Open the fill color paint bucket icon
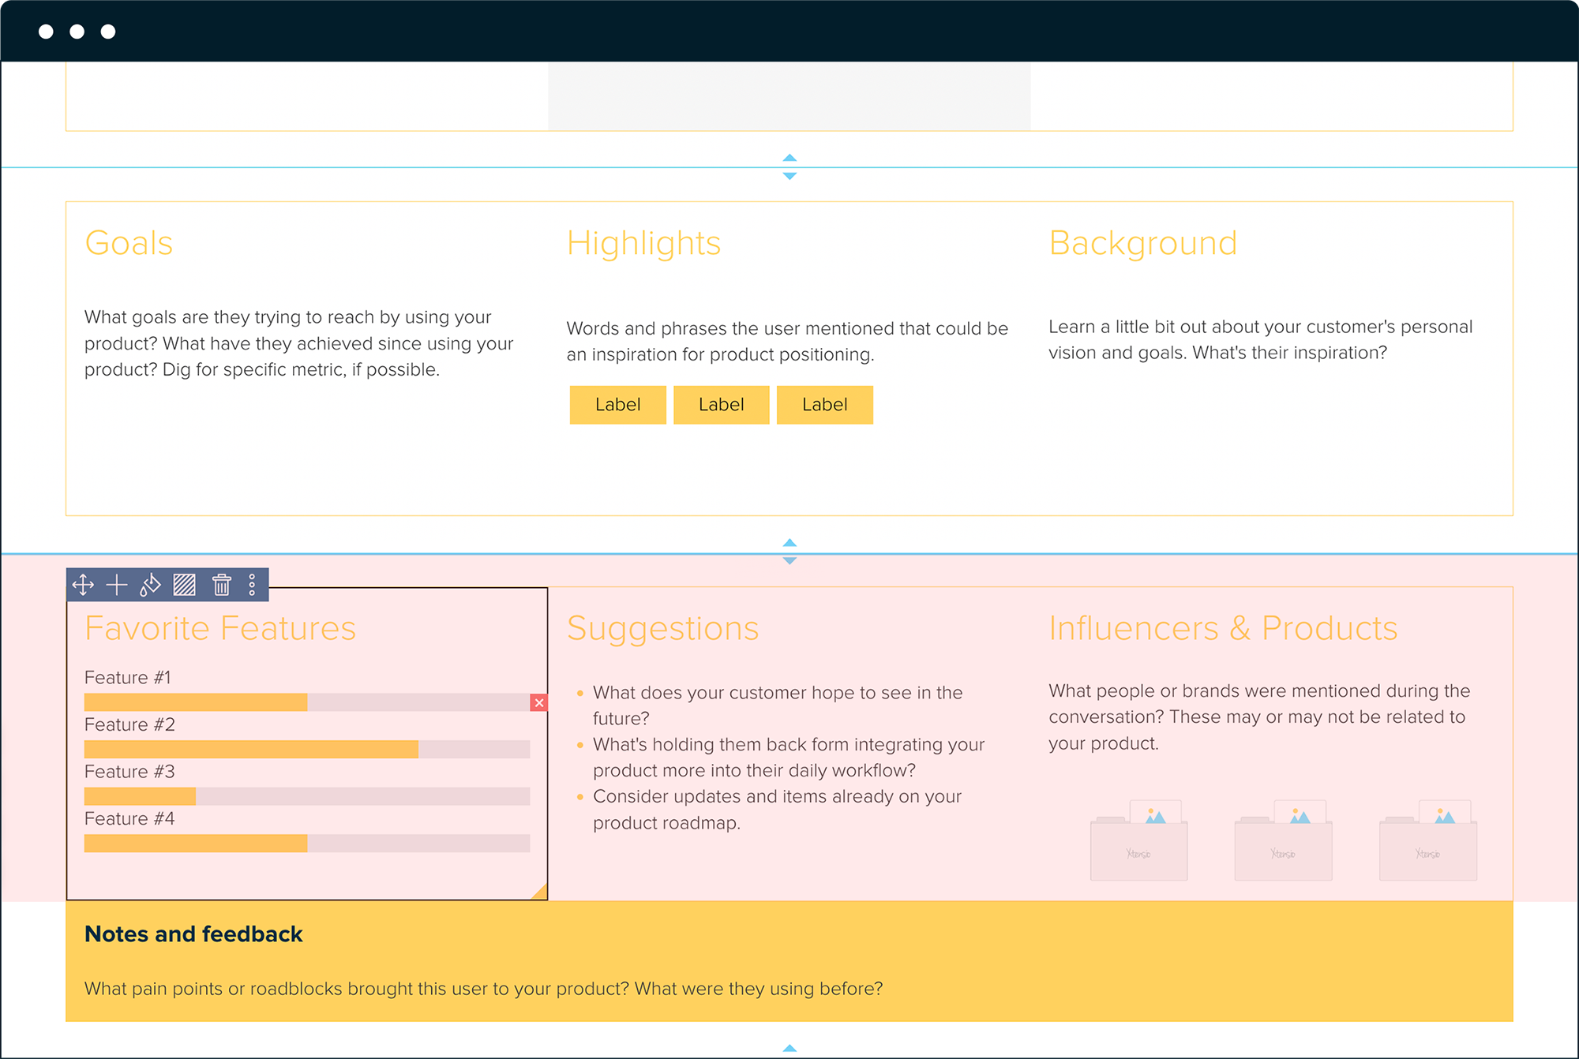 [150, 585]
